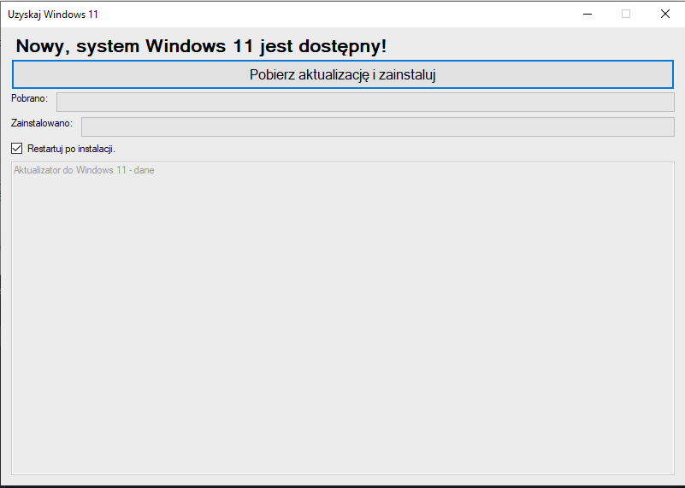
Task: Click the Uzyskaj Windows 11 window title
Action: tap(53, 15)
